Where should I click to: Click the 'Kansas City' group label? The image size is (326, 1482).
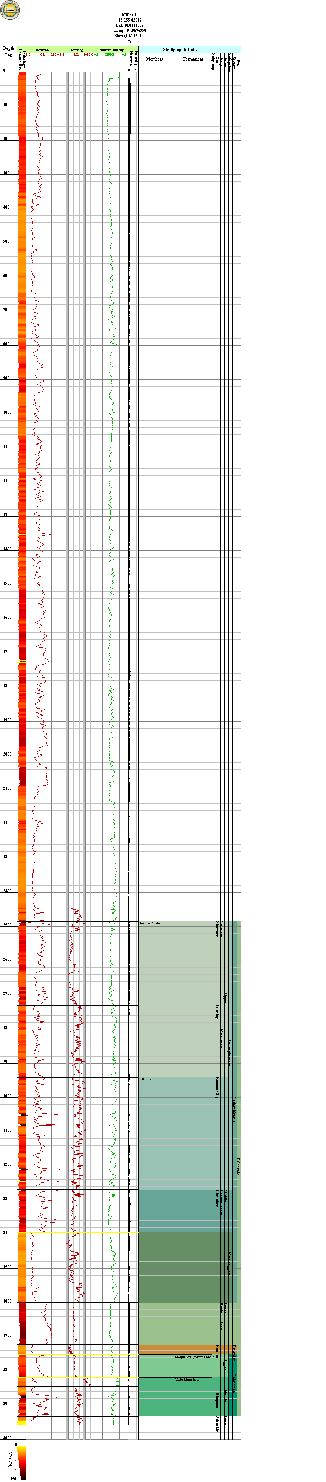217,1087
